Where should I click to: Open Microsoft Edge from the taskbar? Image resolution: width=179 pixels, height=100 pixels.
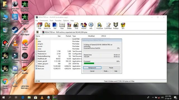23,97
